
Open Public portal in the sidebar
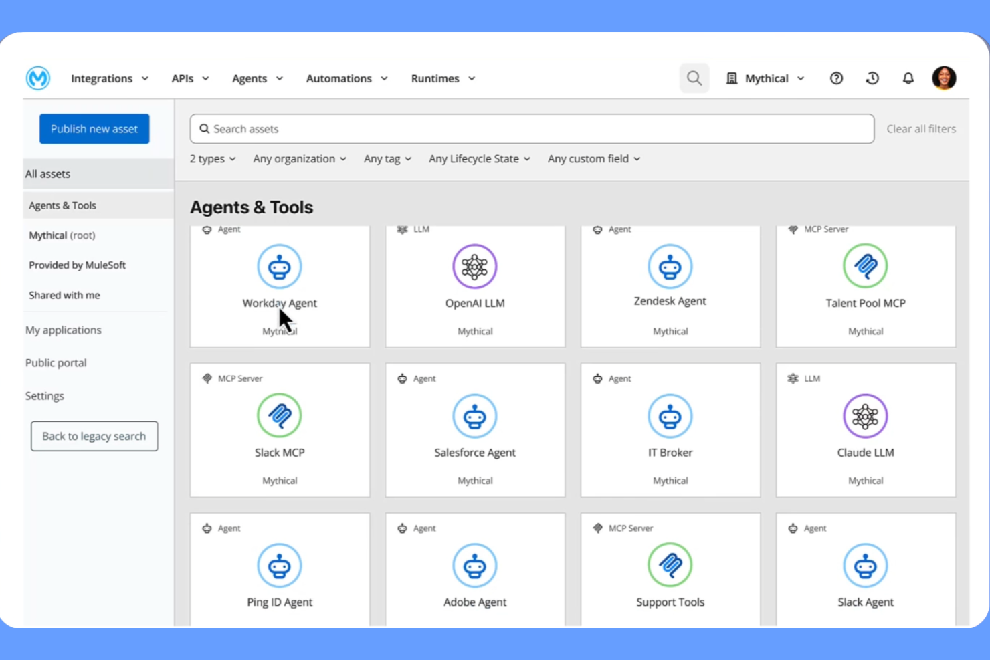tap(56, 363)
